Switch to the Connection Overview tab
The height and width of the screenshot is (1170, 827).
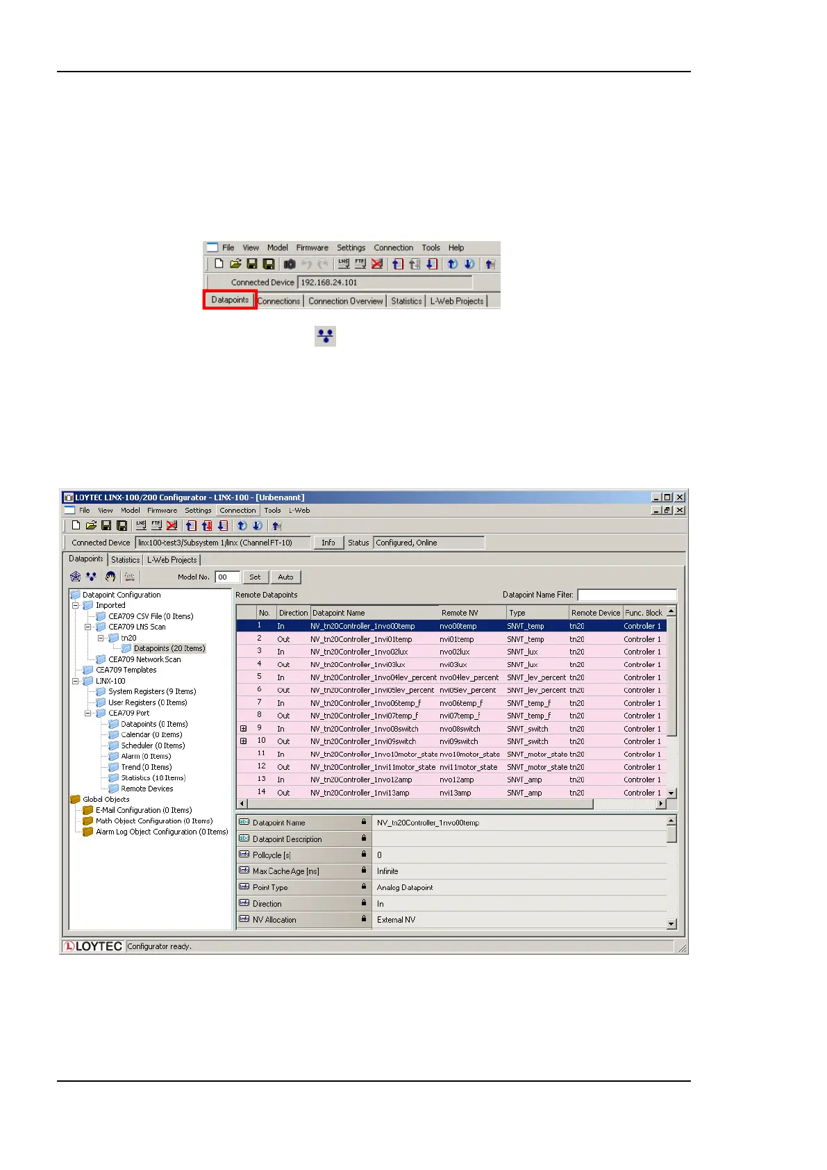(346, 301)
